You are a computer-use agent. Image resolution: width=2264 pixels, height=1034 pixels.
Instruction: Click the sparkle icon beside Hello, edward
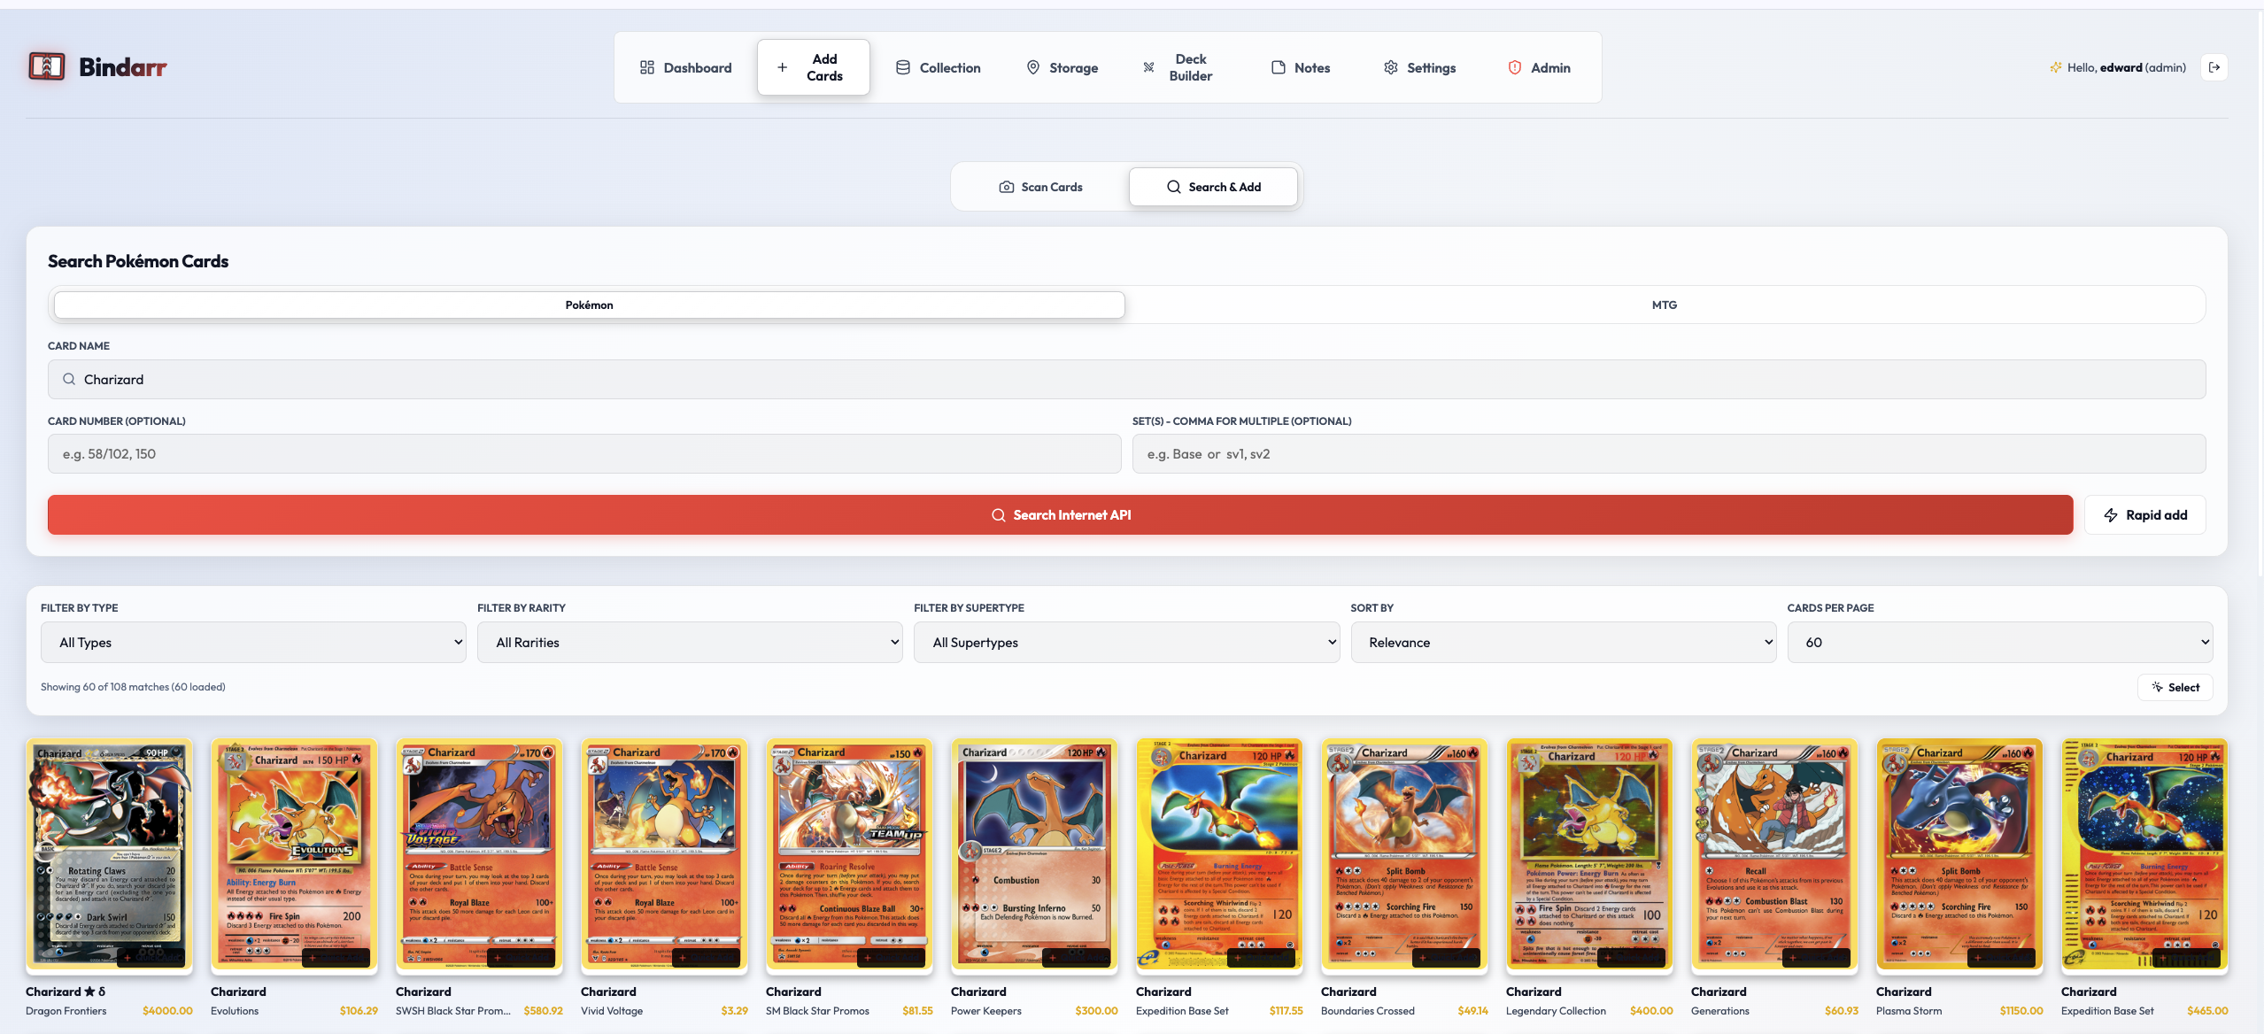tap(2055, 67)
